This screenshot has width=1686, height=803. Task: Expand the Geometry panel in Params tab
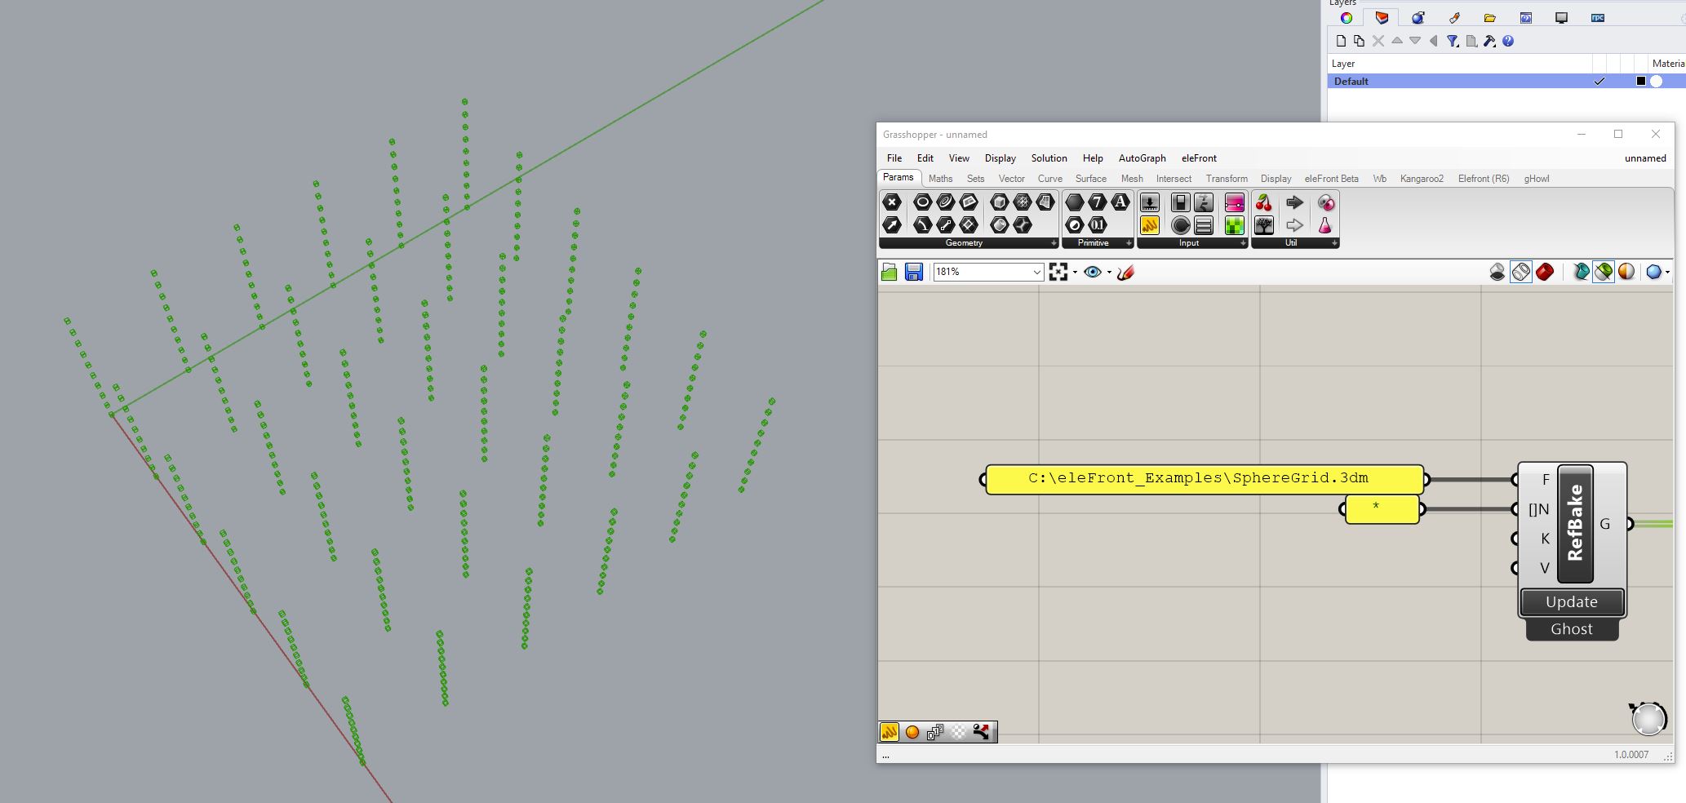pyautogui.click(x=1054, y=243)
